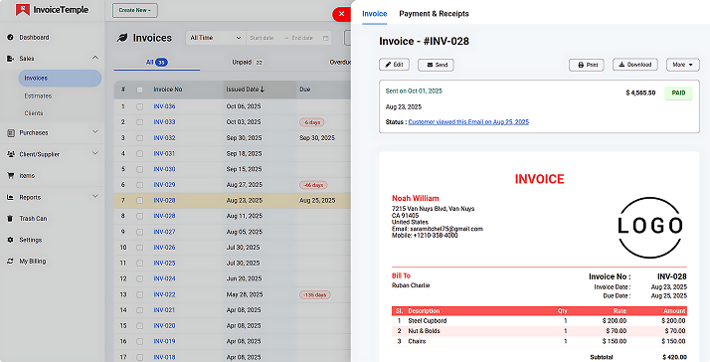Open the Create New dropdown

pyautogui.click(x=135, y=10)
